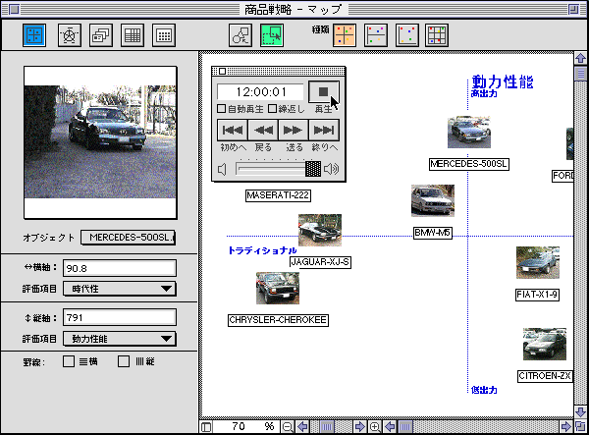Open the radar chart view icon
This screenshot has width=589, height=435.
[70, 35]
